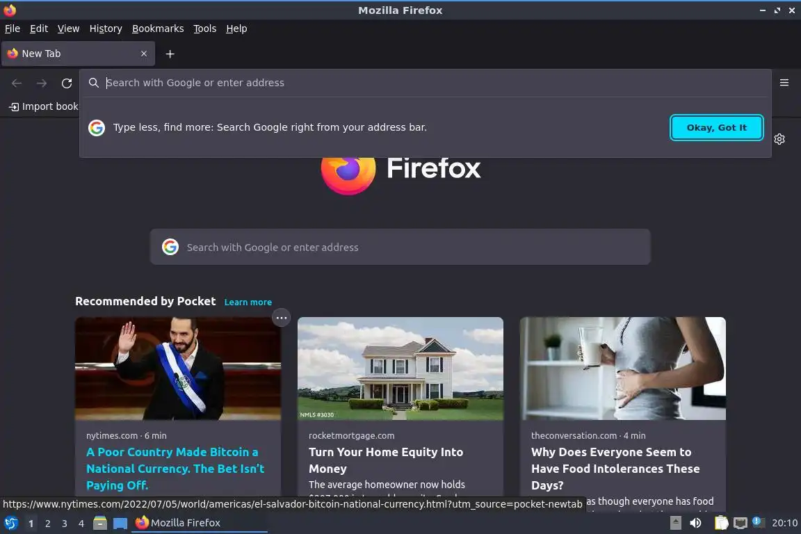This screenshot has height=534, width=801.
Task: Open the Bookmarks menu
Action: [158, 29]
